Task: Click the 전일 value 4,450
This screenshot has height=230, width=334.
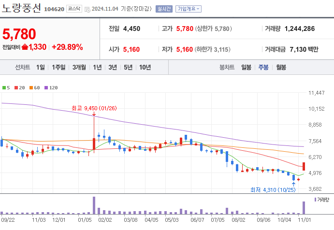Action: pyautogui.click(x=131, y=29)
